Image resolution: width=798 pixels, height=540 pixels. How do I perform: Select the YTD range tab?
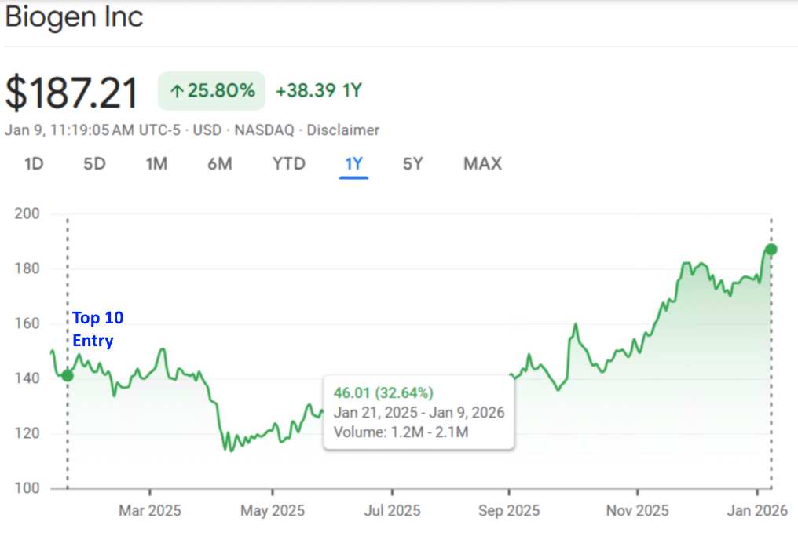pos(288,164)
